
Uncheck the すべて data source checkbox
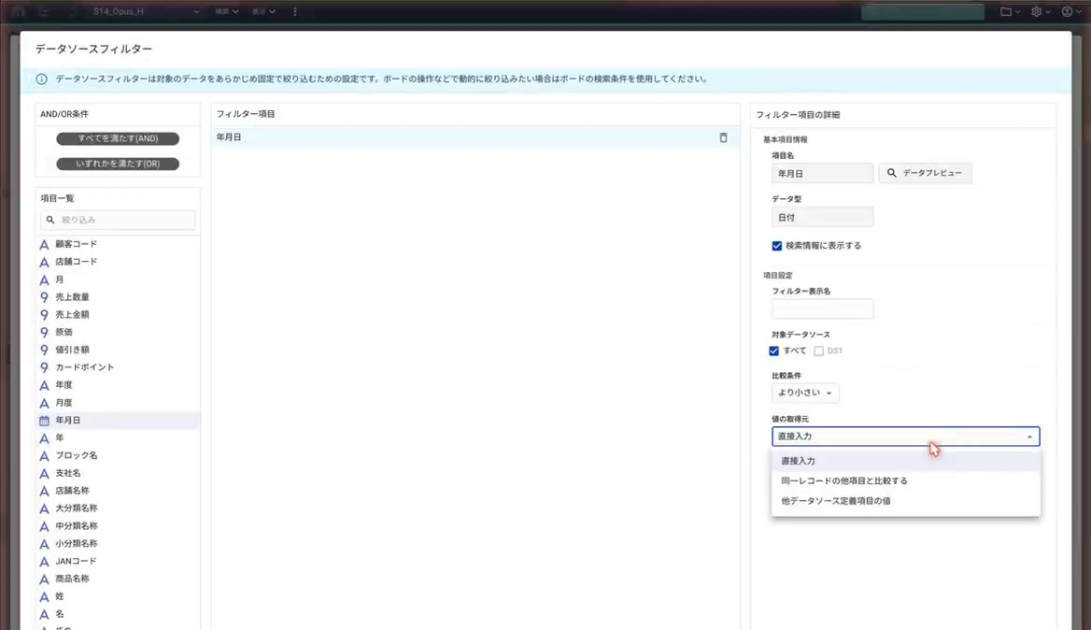[773, 351]
